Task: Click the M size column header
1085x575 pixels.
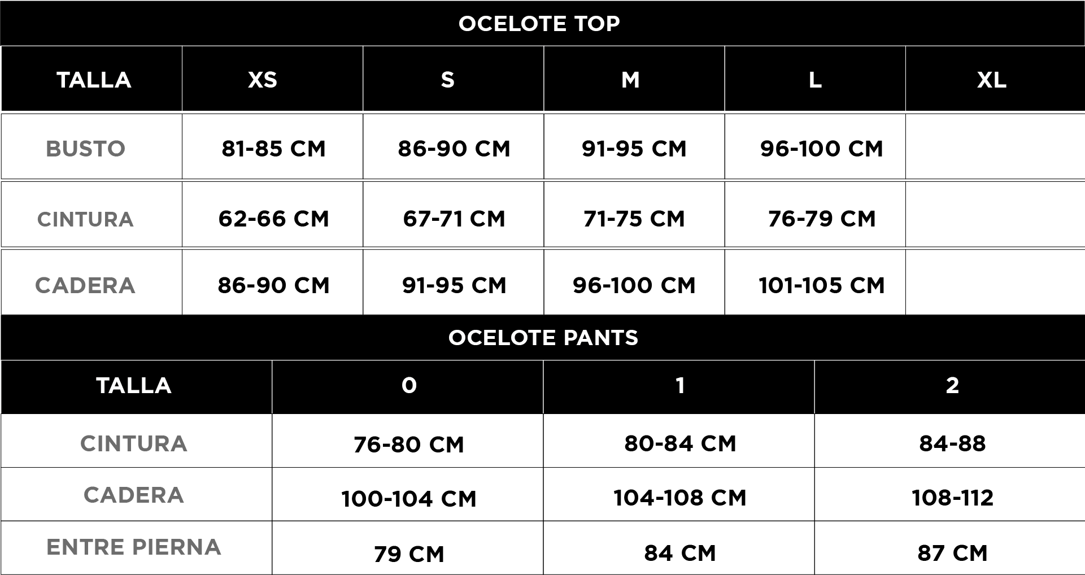Action: coord(630,80)
